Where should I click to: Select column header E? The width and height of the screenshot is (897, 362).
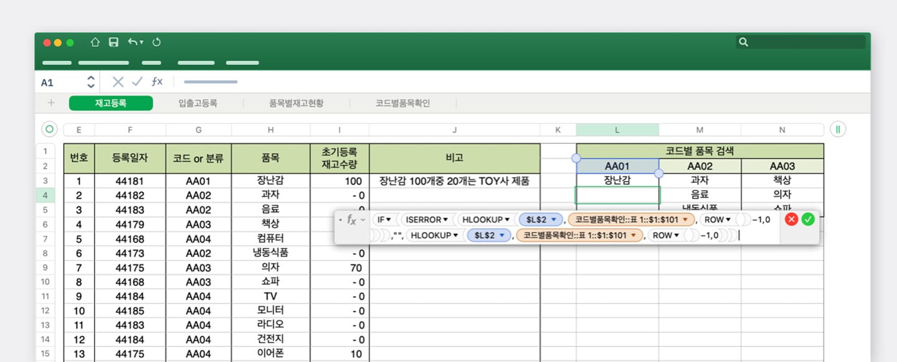[78, 129]
